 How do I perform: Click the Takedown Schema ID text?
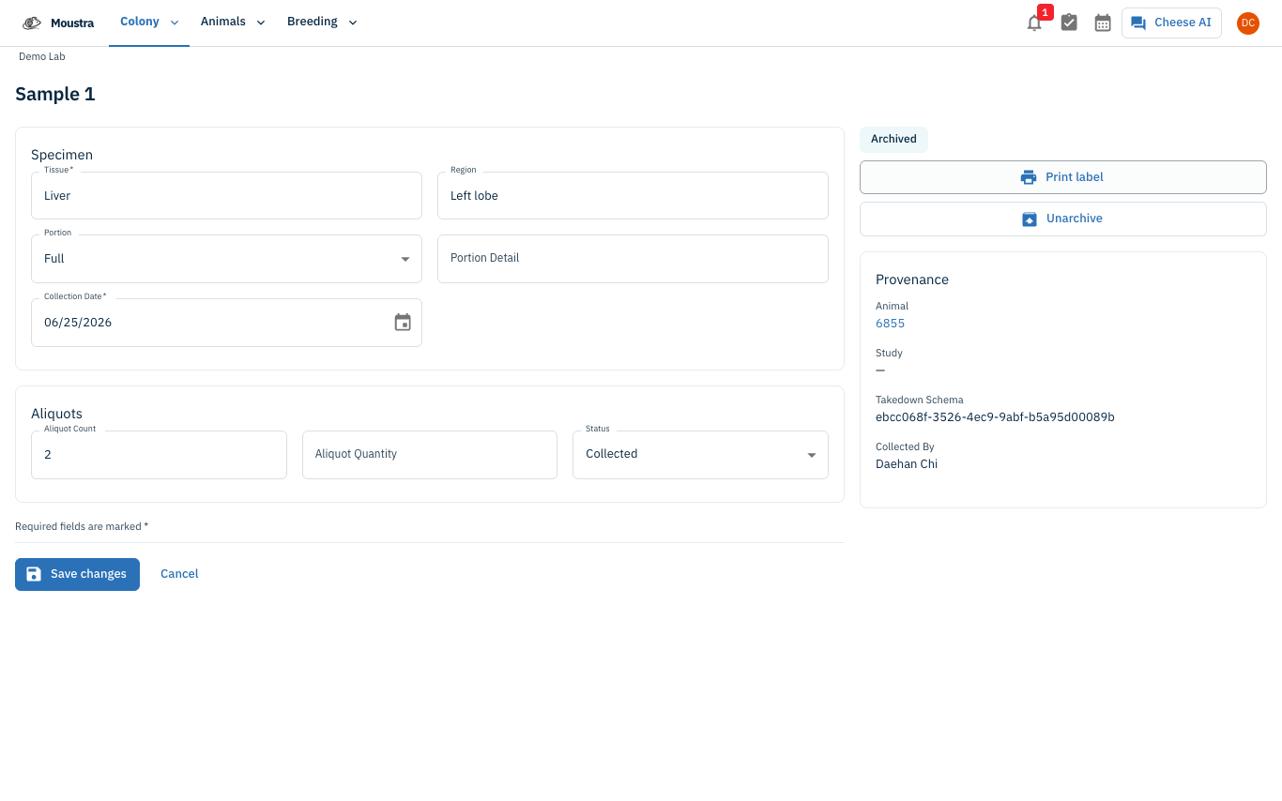[995, 417]
